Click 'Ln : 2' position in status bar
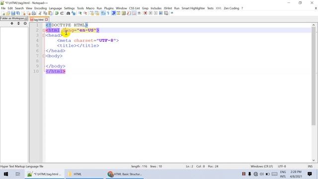 tap(189, 167)
